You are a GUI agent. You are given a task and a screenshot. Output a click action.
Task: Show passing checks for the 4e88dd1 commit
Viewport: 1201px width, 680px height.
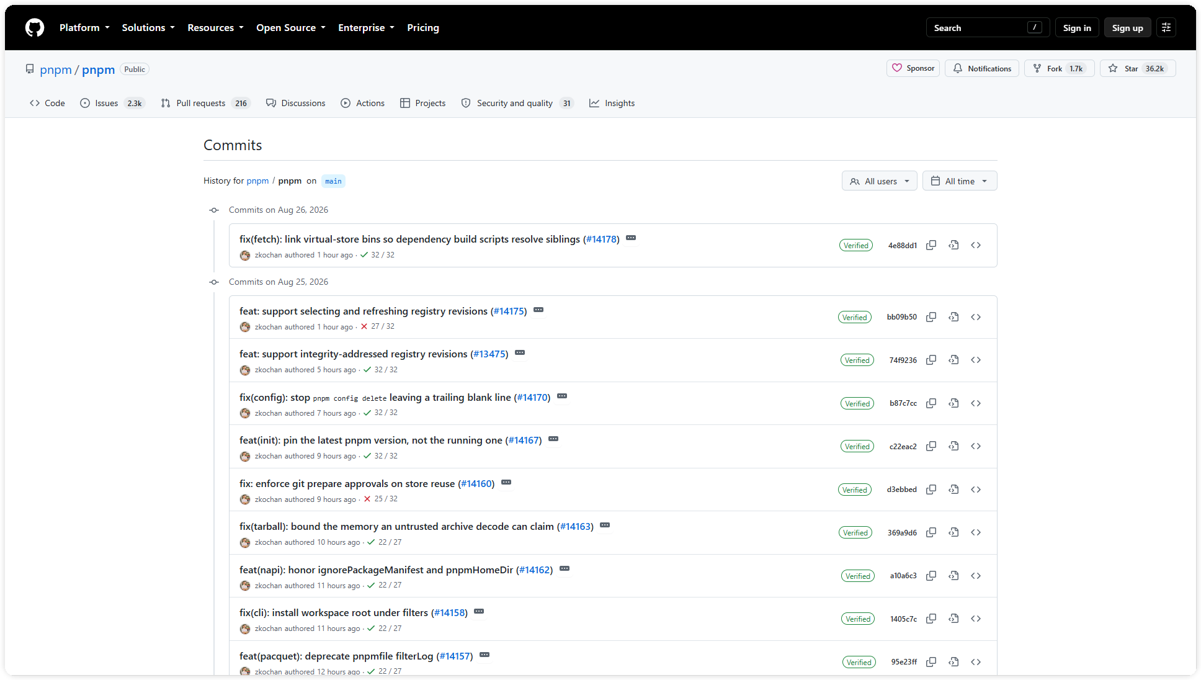[364, 255]
